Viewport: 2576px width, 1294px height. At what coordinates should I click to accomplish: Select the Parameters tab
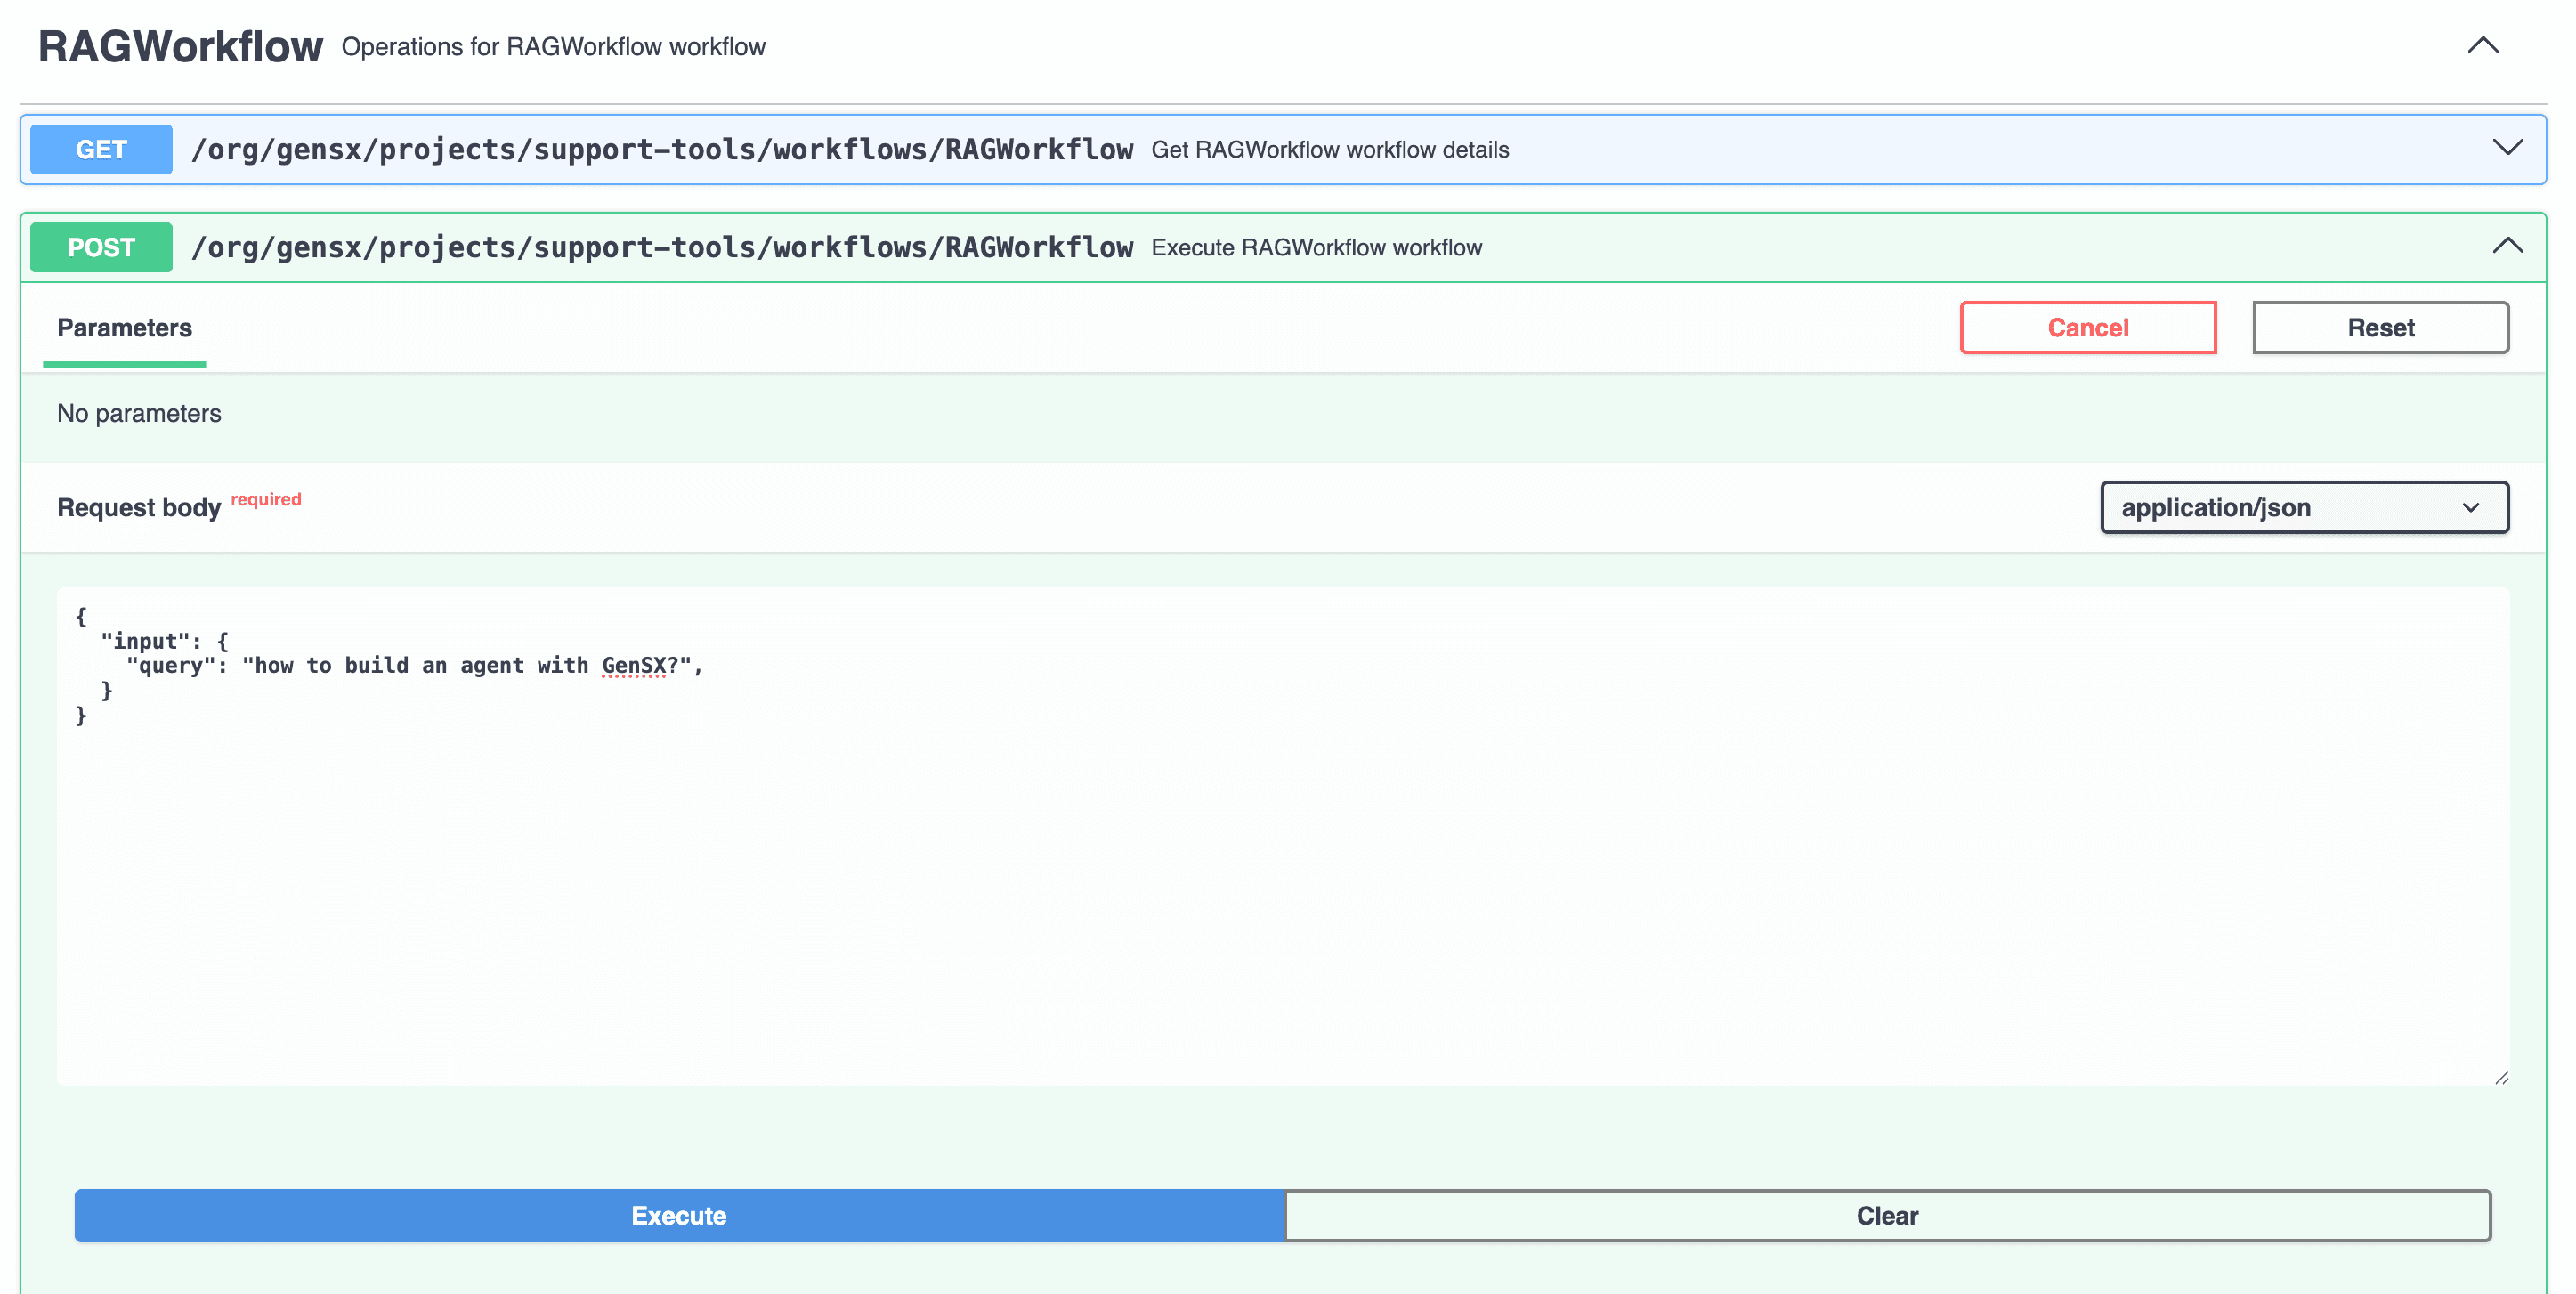[123, 328]
